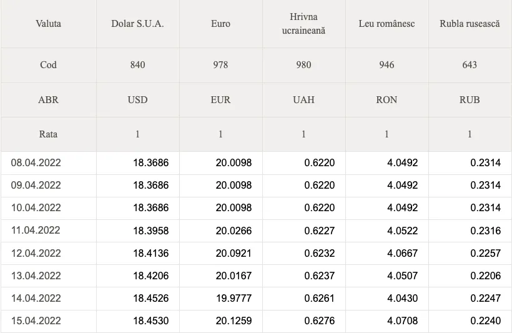Viewport: 512px width, 333px height.
Task: Click the date 15.04.2022 row label
Action: 36,321
